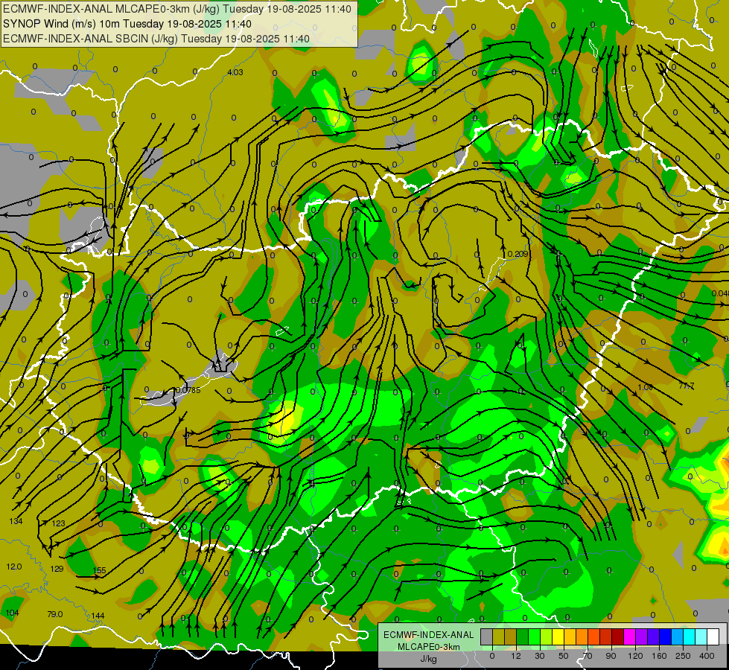The image size is (729, 670).
Task: Choose the magenta legend color swatch
Action: (630, 636)
